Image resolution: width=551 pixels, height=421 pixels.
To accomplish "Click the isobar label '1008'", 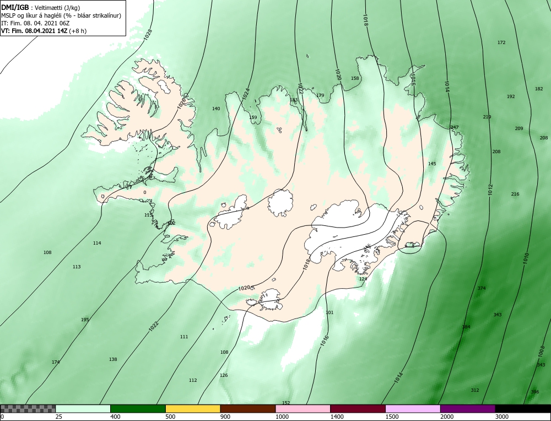I will (541, 352).
